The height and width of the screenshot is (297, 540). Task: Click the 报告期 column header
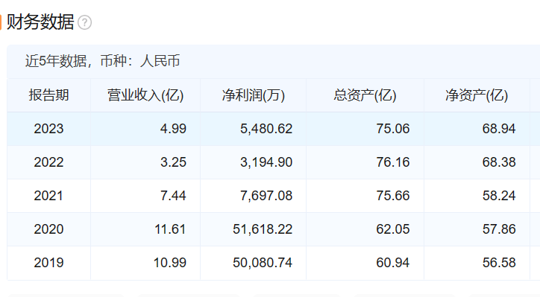coord(48,95)
